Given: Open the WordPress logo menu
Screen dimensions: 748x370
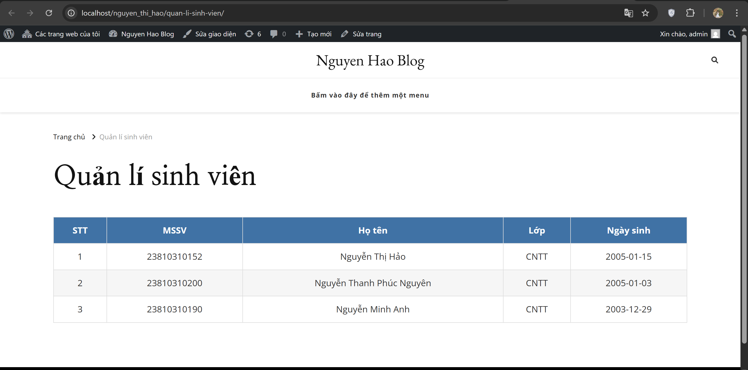Looking at the screenshot, I should pyautogui.click(x=9, y=34).
